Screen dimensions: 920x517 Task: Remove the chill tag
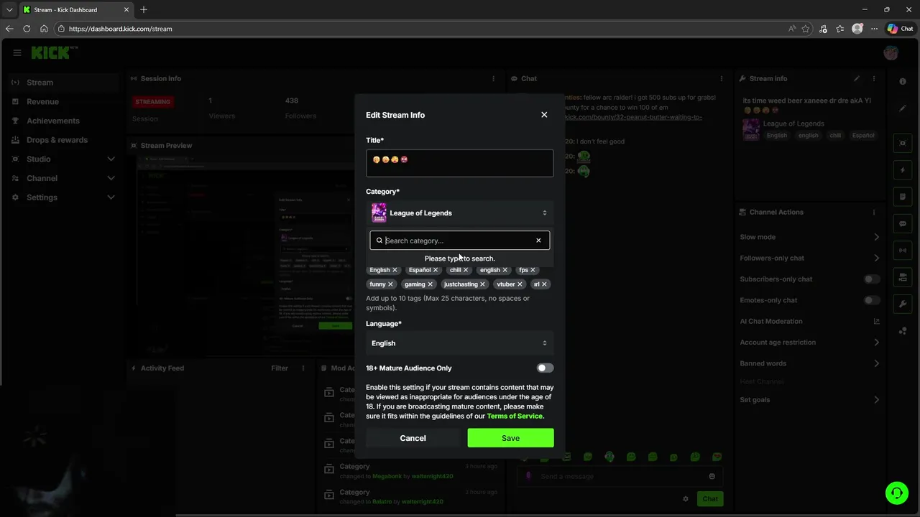click(x=466, y=270)
